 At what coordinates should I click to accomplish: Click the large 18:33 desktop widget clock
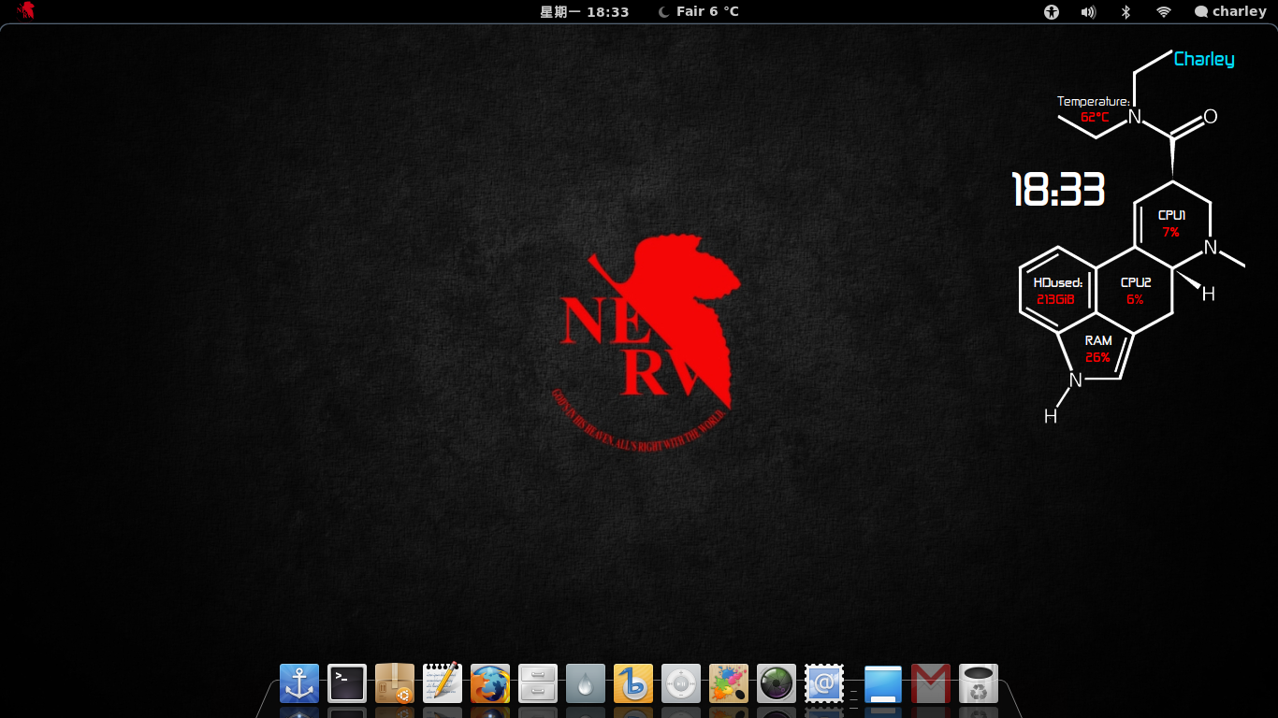click(1058, 190)
